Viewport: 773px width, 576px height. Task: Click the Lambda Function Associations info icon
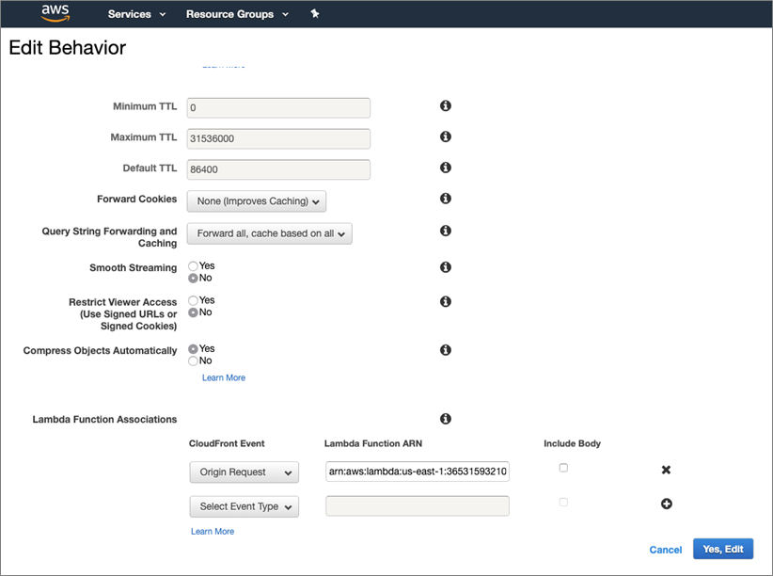[445, 418]
